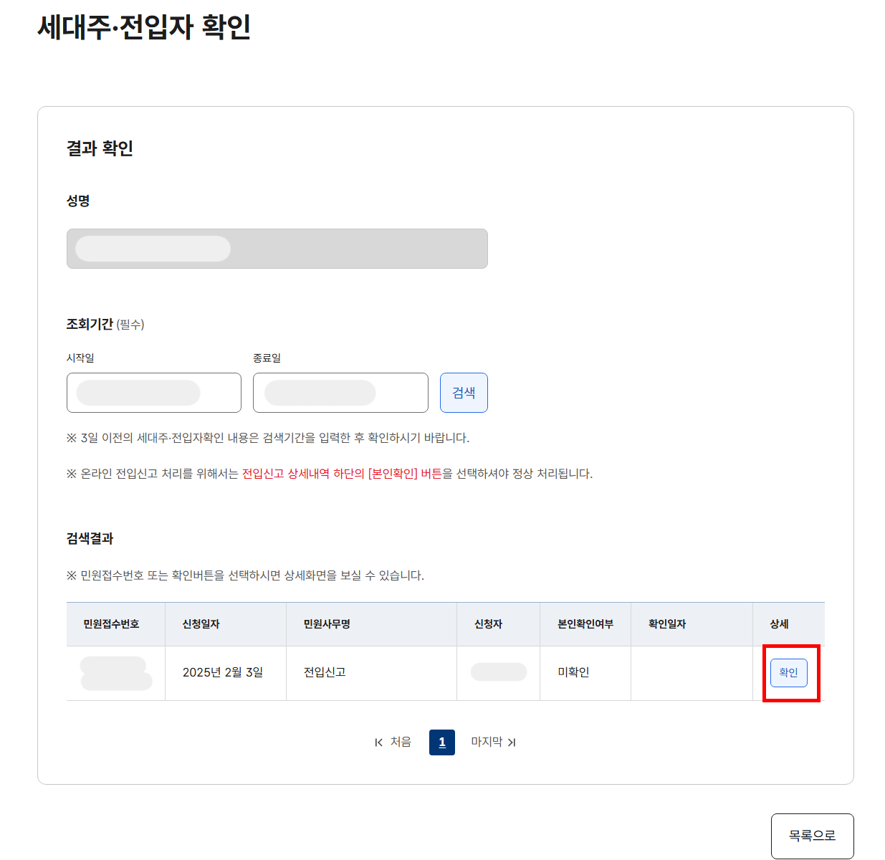The image size is (885, 860).
Task: Click the 검색 search button
Action: pyautogui.click(x=464, y=393)
